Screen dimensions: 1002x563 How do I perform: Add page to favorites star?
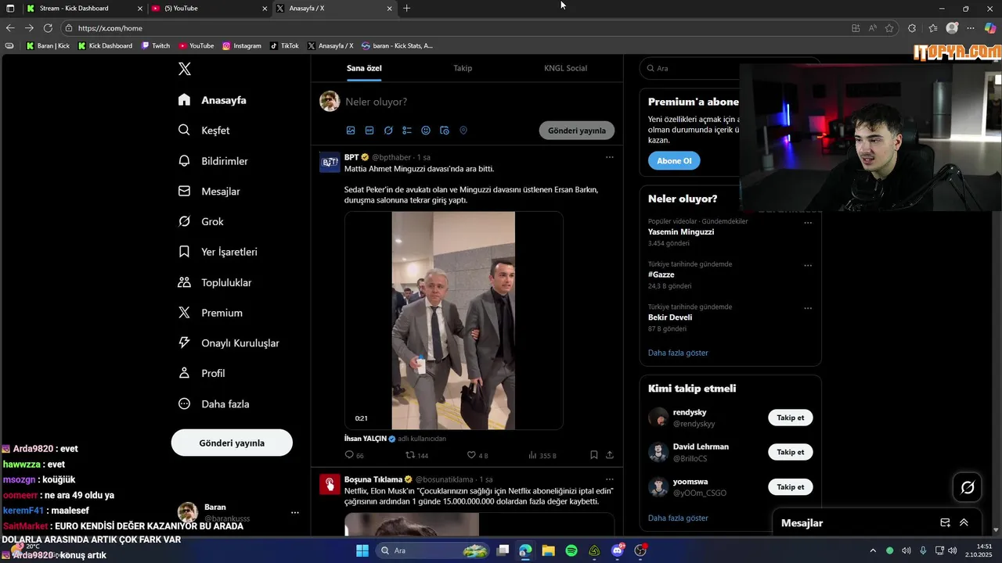tap(889, 28)
